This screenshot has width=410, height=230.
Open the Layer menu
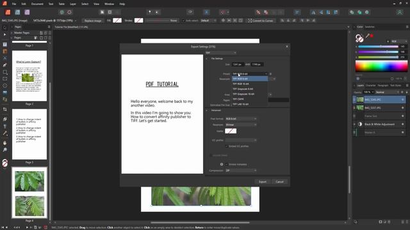pos(73,4)
